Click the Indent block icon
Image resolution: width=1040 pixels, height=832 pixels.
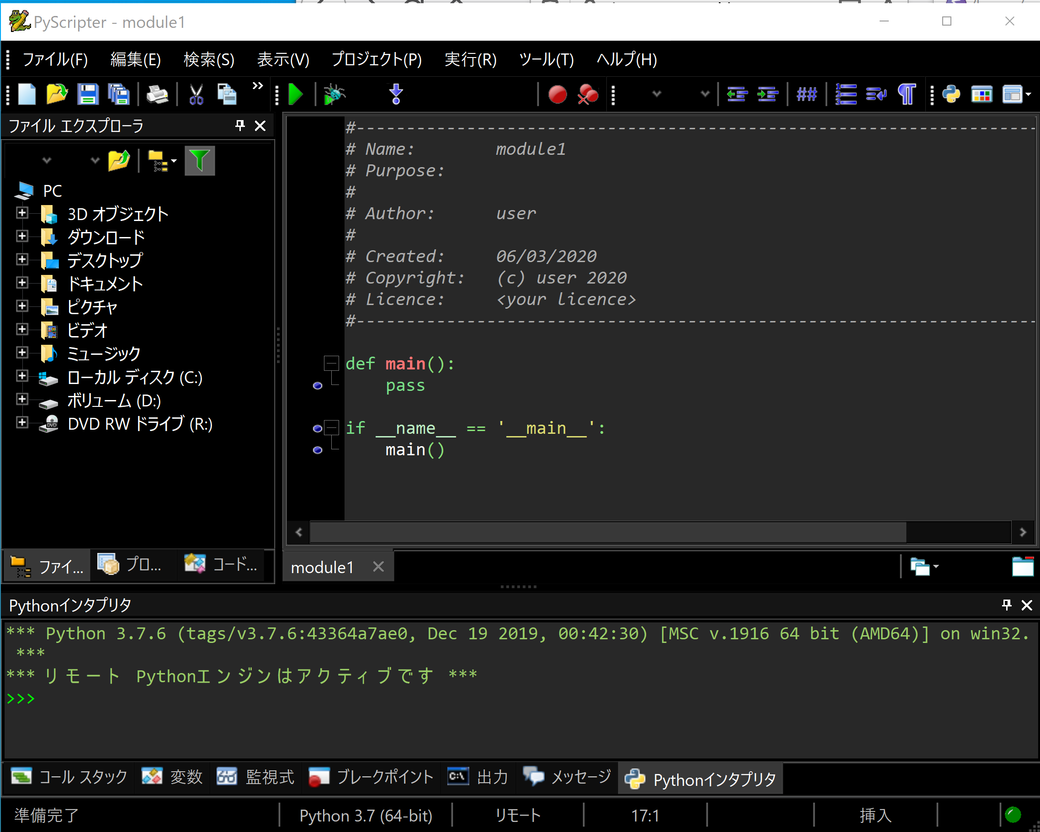pos(768,94)
